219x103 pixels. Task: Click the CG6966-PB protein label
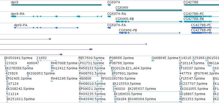128,30
